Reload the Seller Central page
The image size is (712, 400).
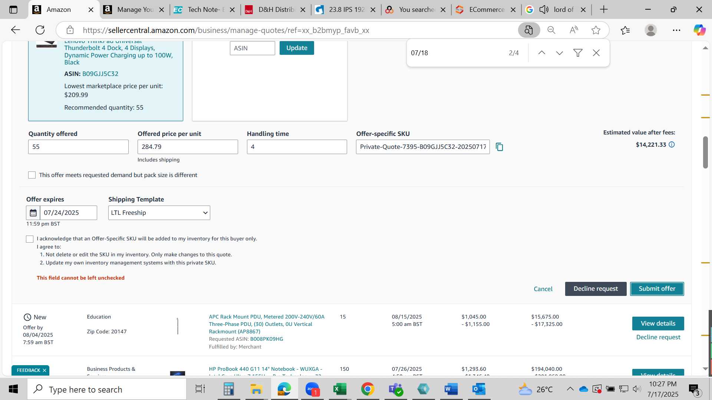[x=40, y=30]
